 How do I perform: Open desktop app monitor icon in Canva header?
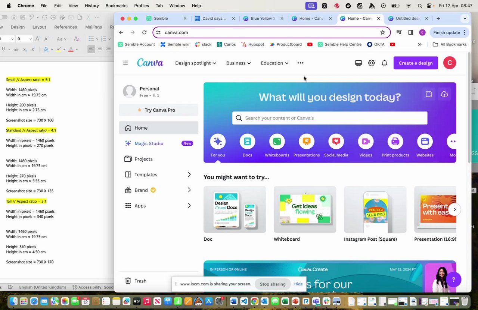click(358, 63)
